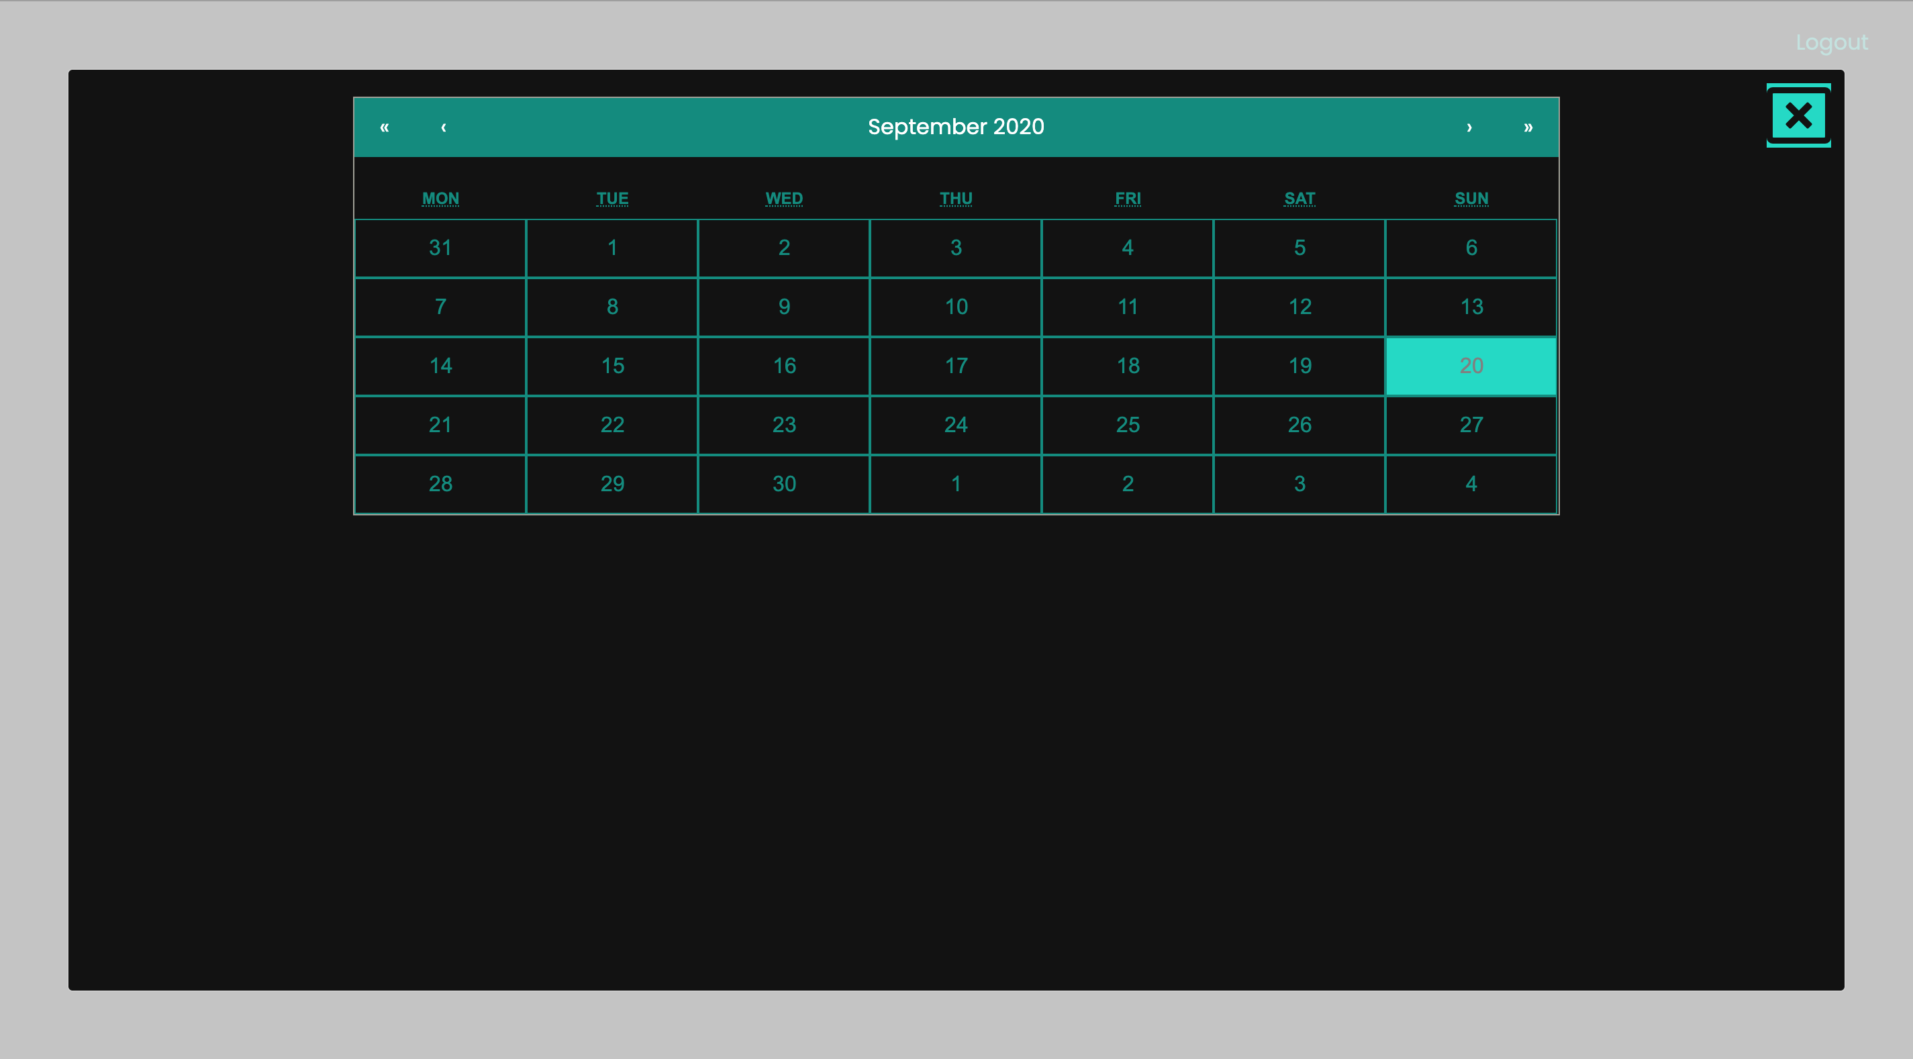Choose date 28 in the last row
1913x1059 pixels.
tap(440, 484)
